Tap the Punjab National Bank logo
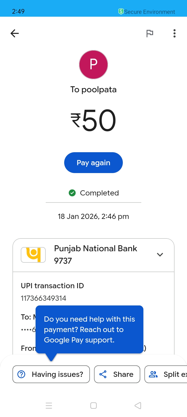 (x=33, y=255)
